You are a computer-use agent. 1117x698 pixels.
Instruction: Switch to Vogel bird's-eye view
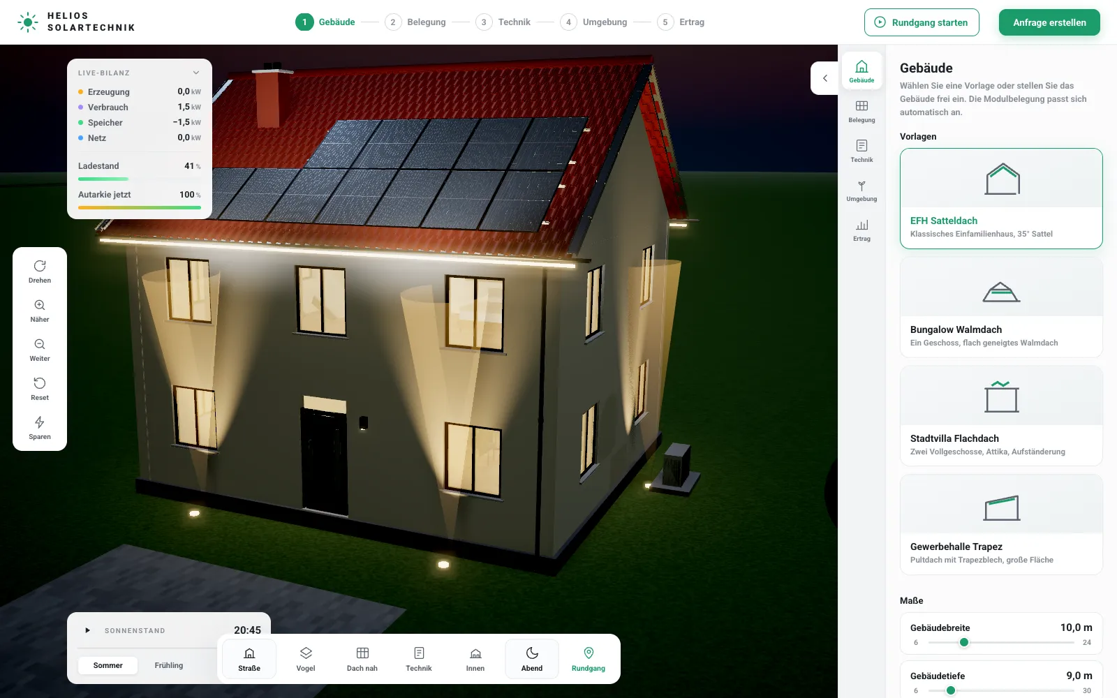coord(306,659)
